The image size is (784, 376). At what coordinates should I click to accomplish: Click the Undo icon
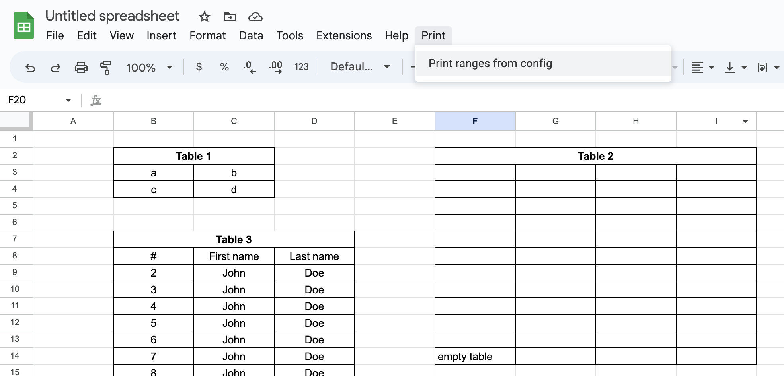pyautogui.click(x=31, y=67)
